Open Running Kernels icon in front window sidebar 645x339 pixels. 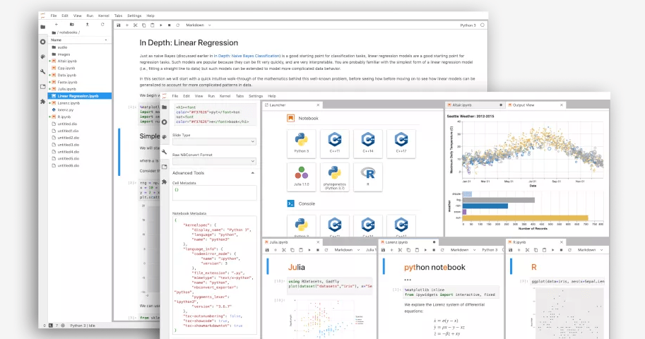[164, 122]
